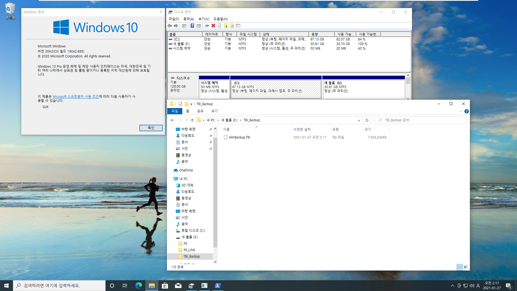Image resolution: width=517 pixels, height=291 pixels.
Task: Switch to details view icon in status bar
Action: coord(460,267)
